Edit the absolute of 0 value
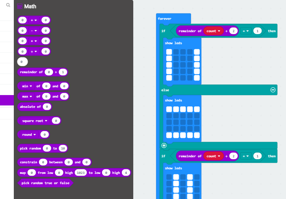The height and width of the screenshot is (199, 286). (47, 107)
